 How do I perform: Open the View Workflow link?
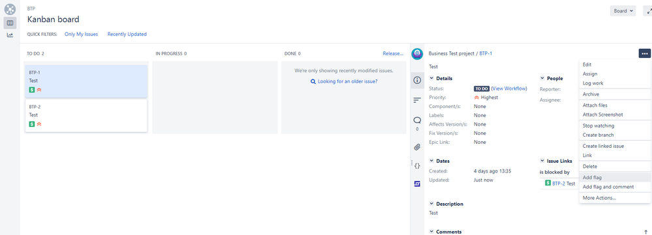pos(509,89)
